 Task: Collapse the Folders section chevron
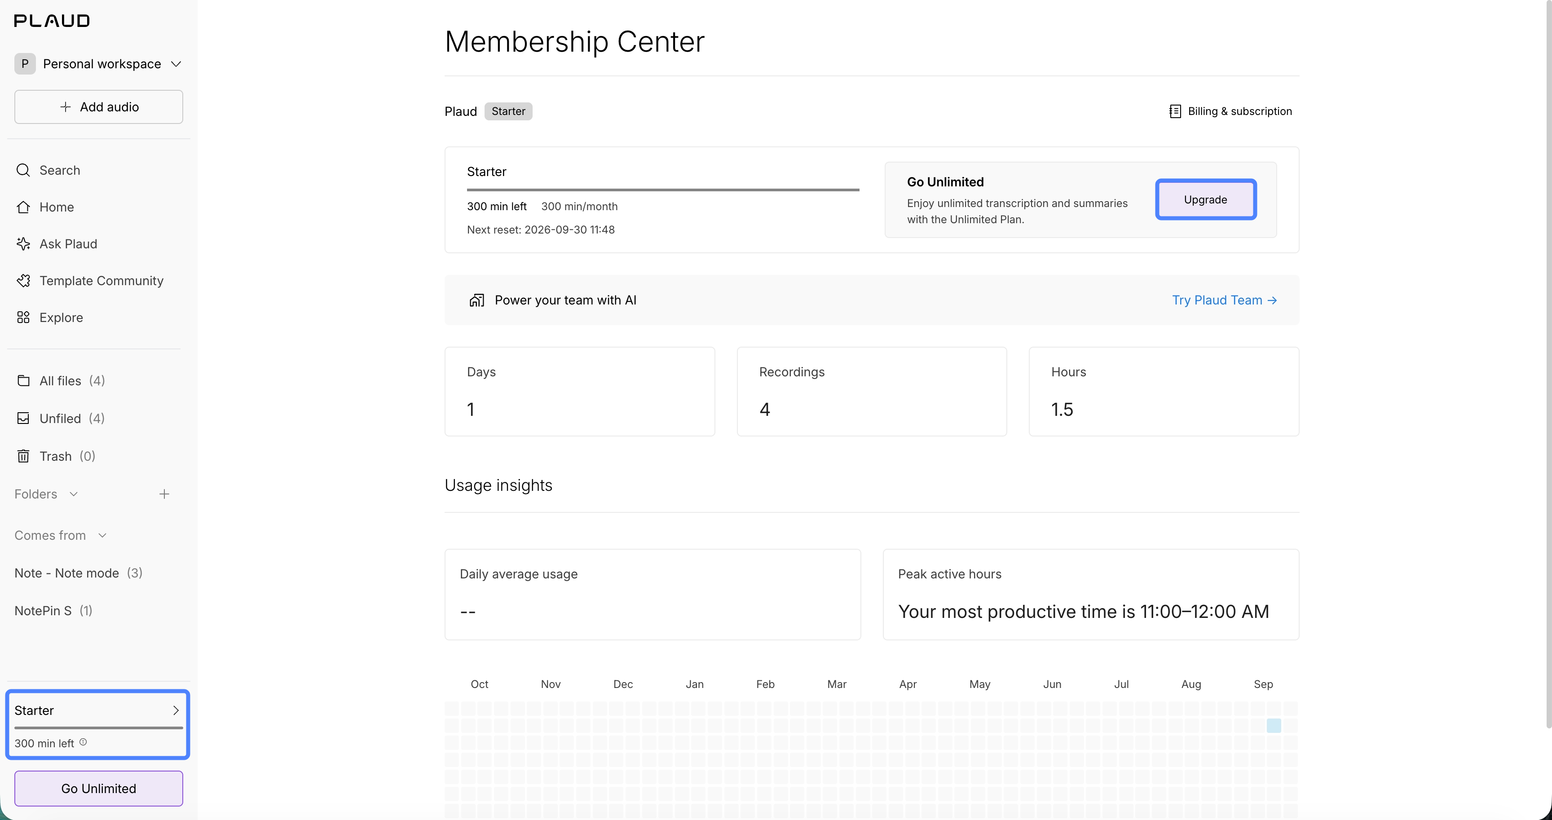(74, 494)
